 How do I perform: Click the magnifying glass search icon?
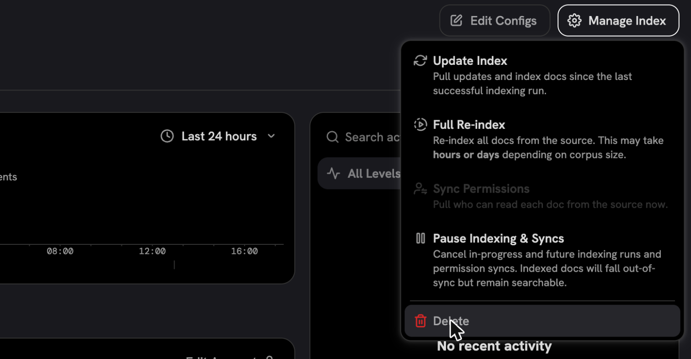333,137
